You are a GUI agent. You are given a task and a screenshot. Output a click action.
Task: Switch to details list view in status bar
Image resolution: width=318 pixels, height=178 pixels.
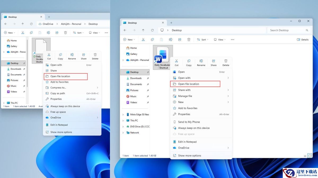click(x=305, y=156)
